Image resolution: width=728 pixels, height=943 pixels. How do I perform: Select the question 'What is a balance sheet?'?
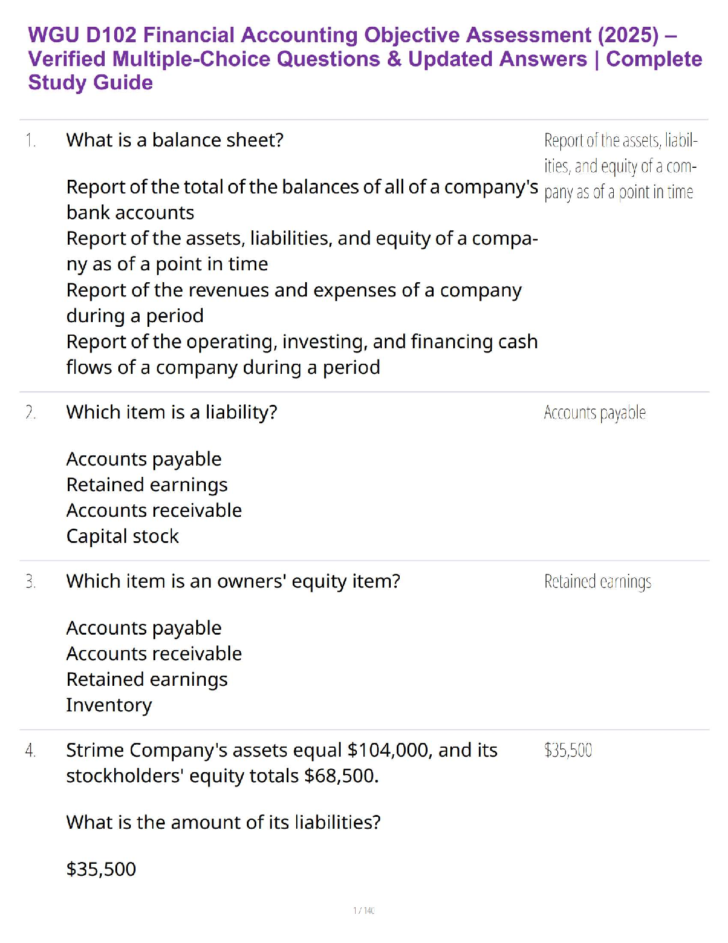[x=175, y=140]
